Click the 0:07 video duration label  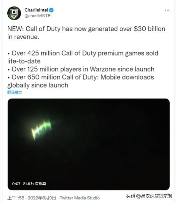pyautogui.click(x=16, y=184)
